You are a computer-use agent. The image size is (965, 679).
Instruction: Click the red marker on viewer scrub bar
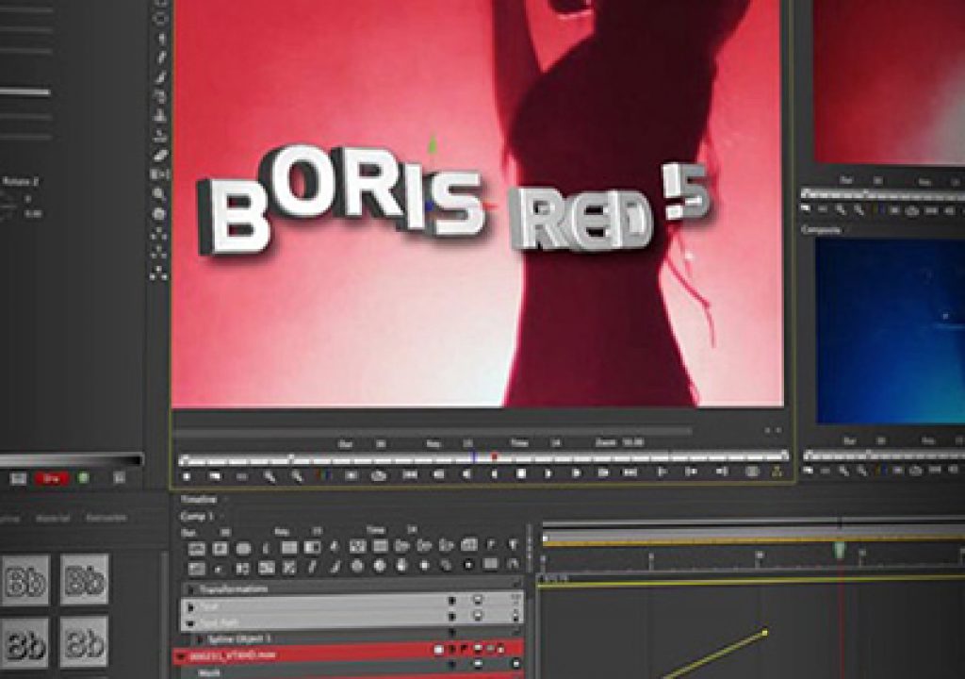(494, 456)
